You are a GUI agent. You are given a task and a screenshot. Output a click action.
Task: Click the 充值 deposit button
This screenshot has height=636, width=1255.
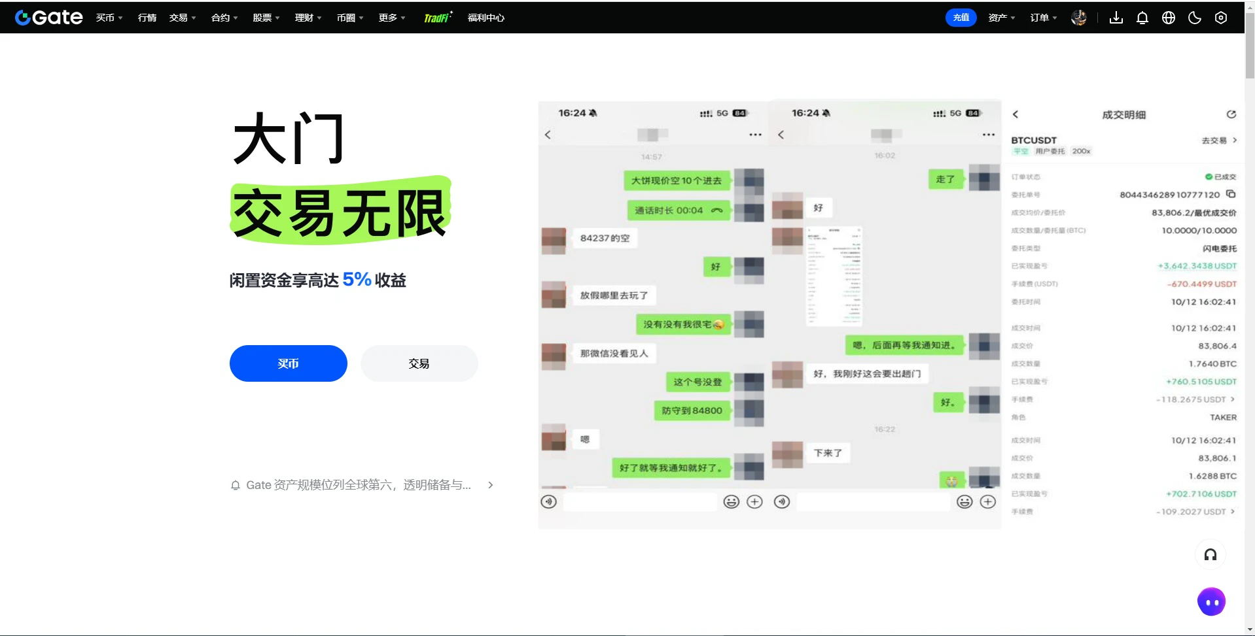961,18
